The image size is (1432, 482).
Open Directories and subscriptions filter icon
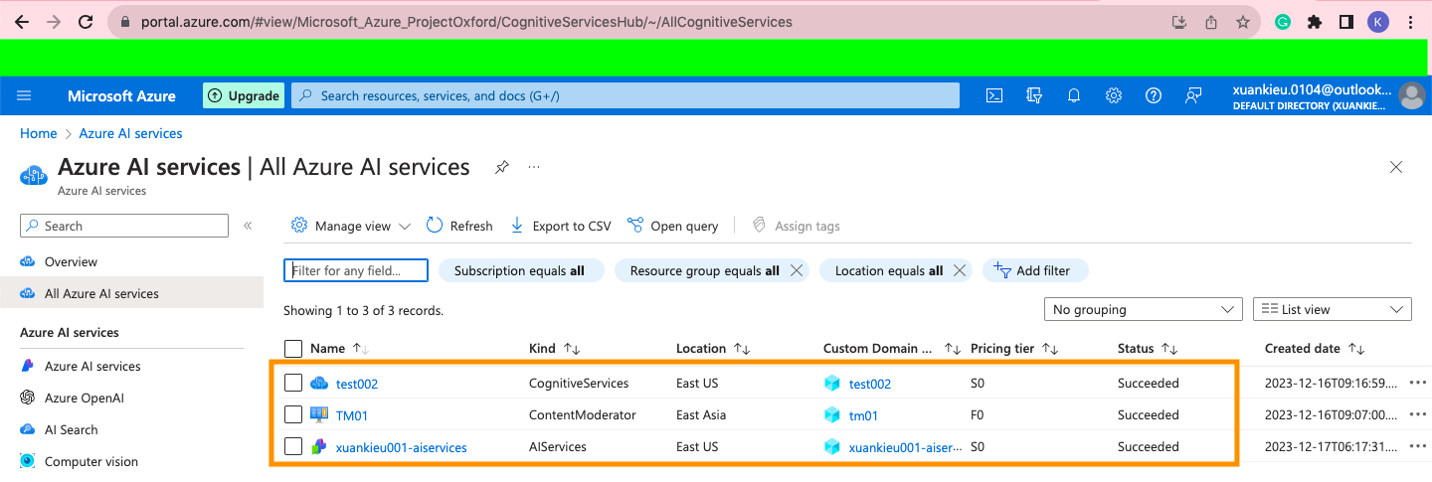click(1034, 95)
